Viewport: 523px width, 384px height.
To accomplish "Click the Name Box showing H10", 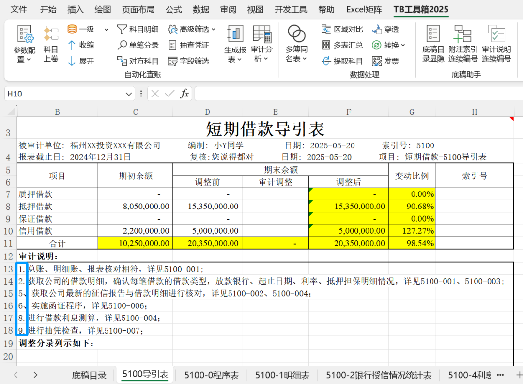I will (69, 94).
